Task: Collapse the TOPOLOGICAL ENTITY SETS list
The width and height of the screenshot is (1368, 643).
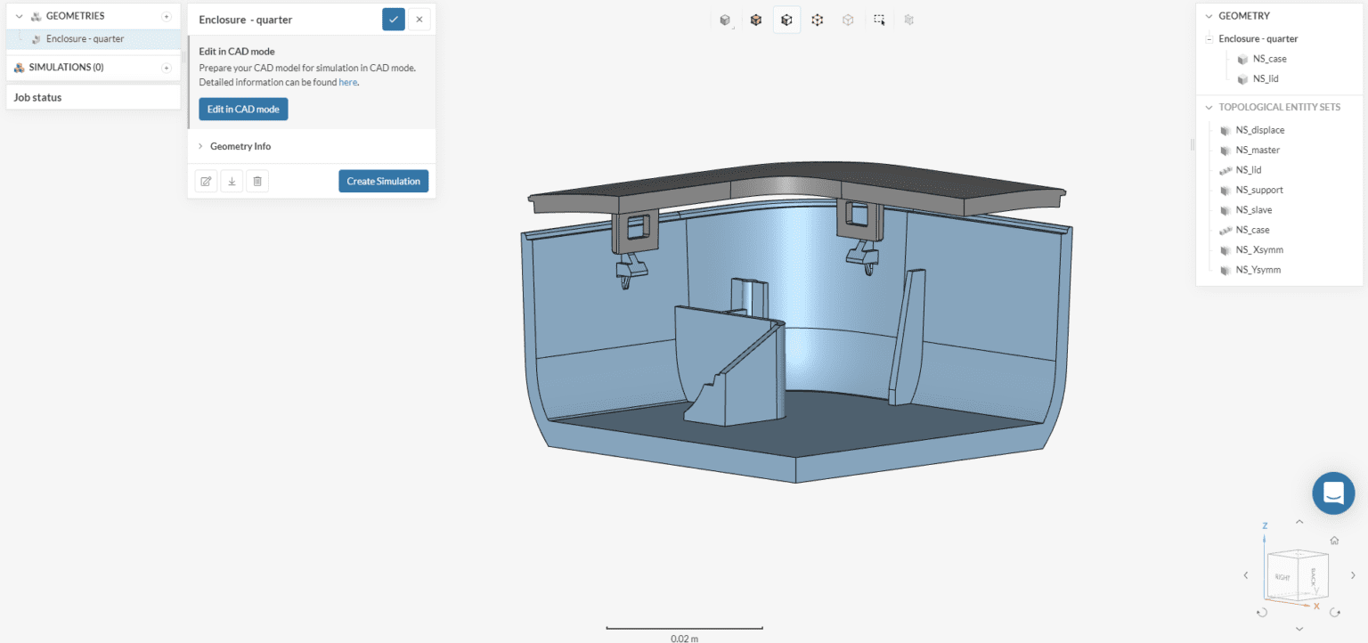Action: pyautogui.click(x=1207, y=107)
